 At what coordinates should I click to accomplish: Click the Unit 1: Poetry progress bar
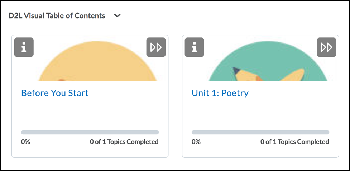(260, 132)
